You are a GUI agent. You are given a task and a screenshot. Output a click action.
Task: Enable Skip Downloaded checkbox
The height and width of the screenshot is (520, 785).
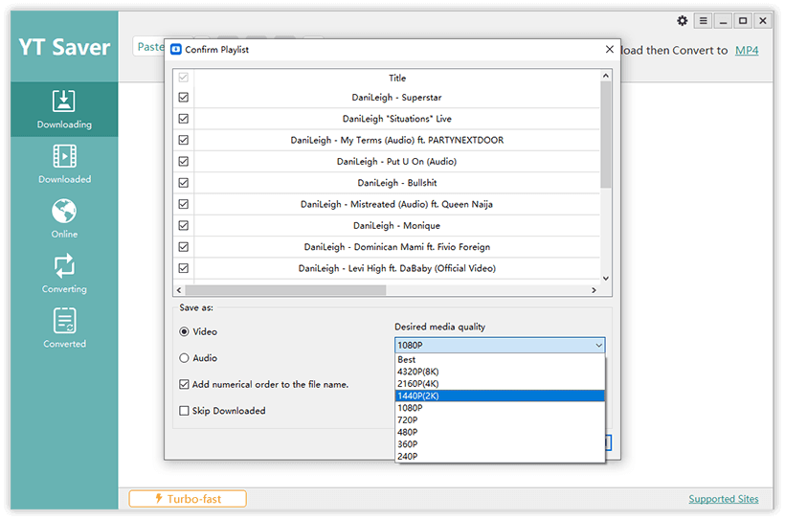(x=184, y=411)
